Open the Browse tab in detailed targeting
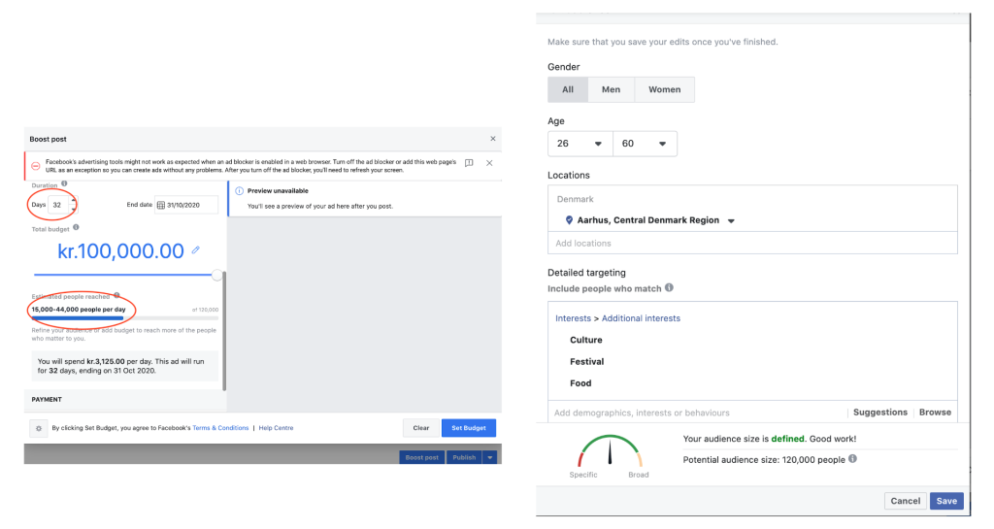Viewport: 994px width, 529px height. coord(935,413)
